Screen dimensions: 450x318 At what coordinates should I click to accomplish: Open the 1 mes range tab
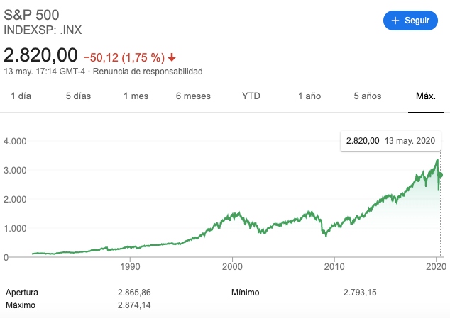[136, 96]
